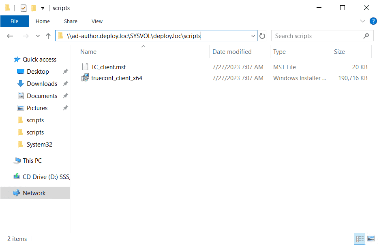Click the 7/27/2023 date for TC_client.mst
The width and height of the screenshot is (379, 245).
tap(238, 67)
